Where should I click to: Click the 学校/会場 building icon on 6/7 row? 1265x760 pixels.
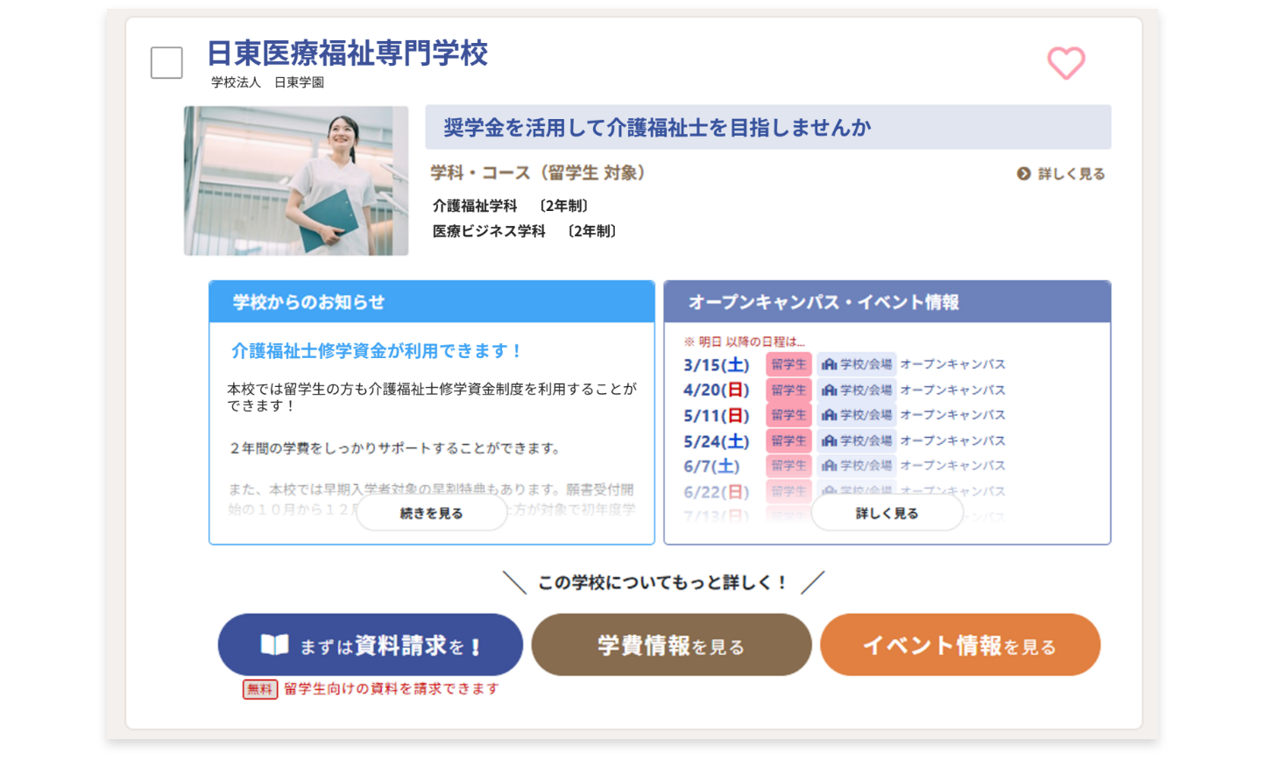(x=829, y=466)
